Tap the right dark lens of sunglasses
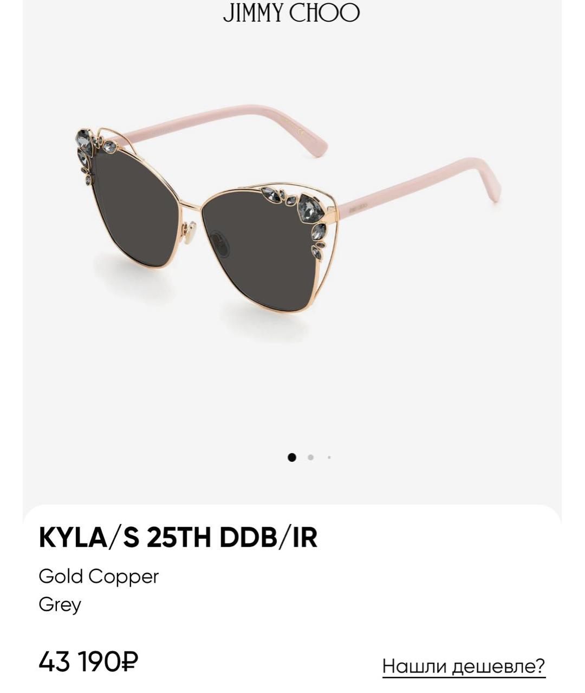 point(260,249)
